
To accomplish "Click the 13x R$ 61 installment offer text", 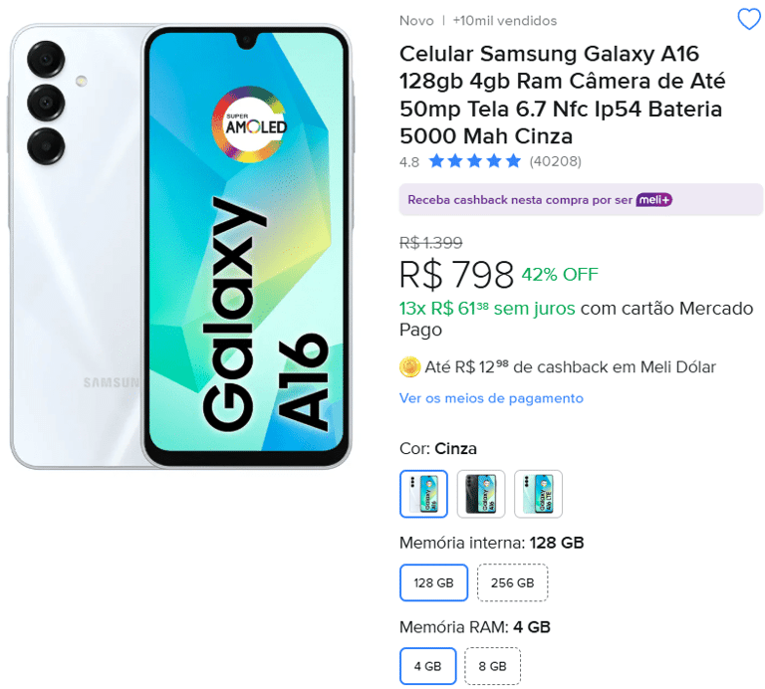I will point(486,309).
